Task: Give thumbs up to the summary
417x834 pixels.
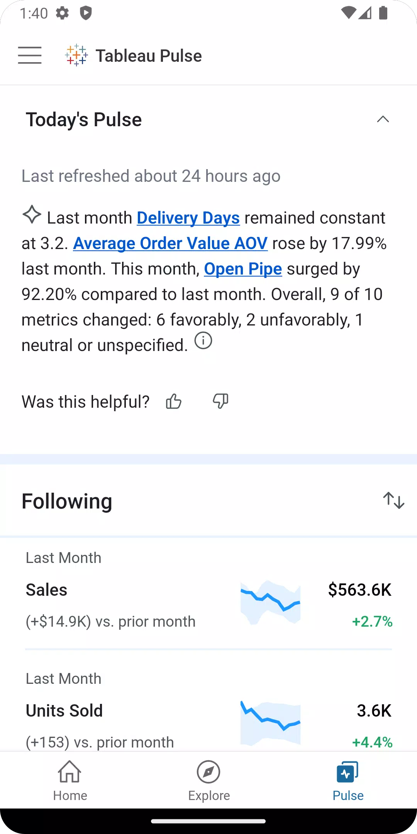Action: (x=174, y=402)
